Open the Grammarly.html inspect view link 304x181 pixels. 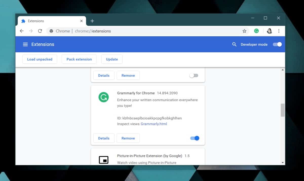point(154,124)
